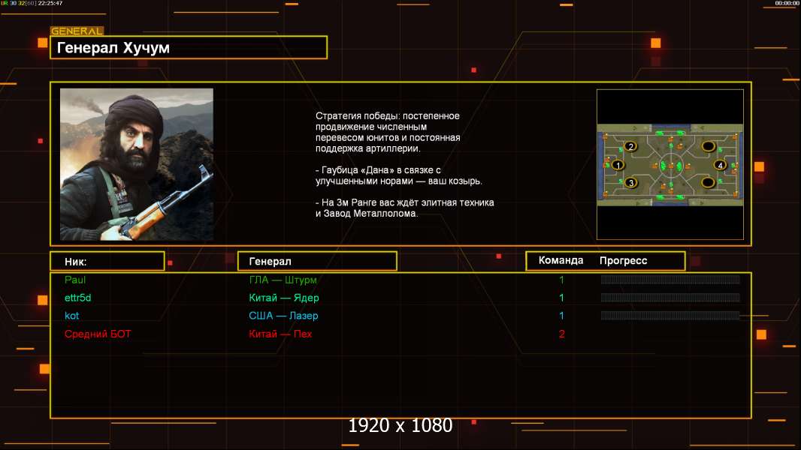Click the Ник: column header
This screenshot has width=801, height=450.
pyautogui.click(x=107, y=262)
